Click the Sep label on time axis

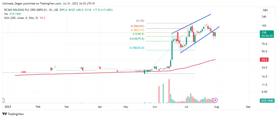248,107
